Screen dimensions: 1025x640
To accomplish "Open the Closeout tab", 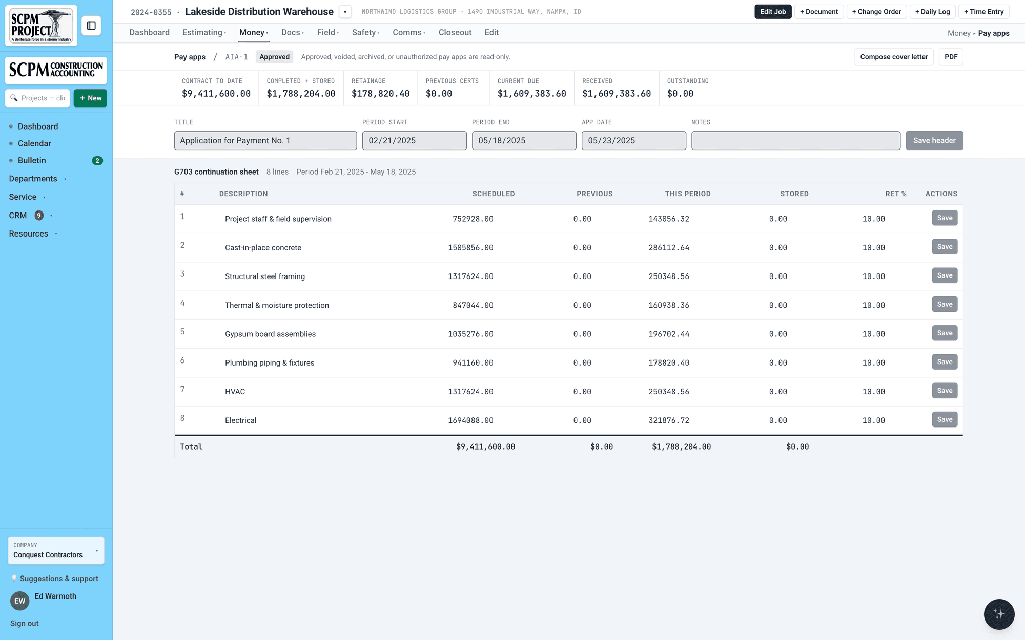I will pyautogui.click(x=455, y=32).
